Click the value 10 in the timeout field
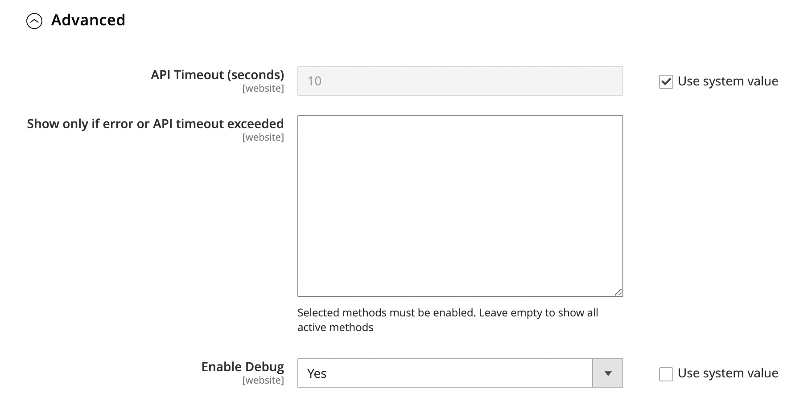Screen dimensions: 807x405 [x=314, y=81]
